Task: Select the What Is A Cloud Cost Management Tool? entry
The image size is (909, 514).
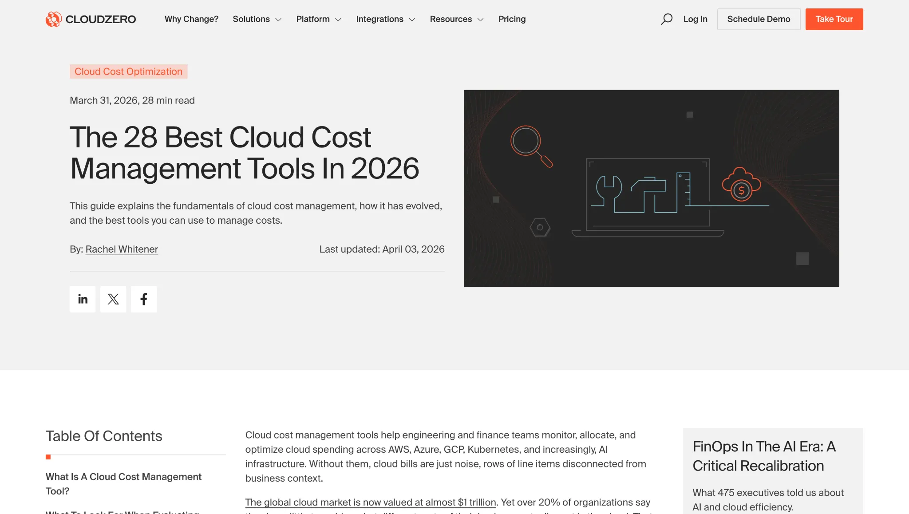Action: coord(123,484)
